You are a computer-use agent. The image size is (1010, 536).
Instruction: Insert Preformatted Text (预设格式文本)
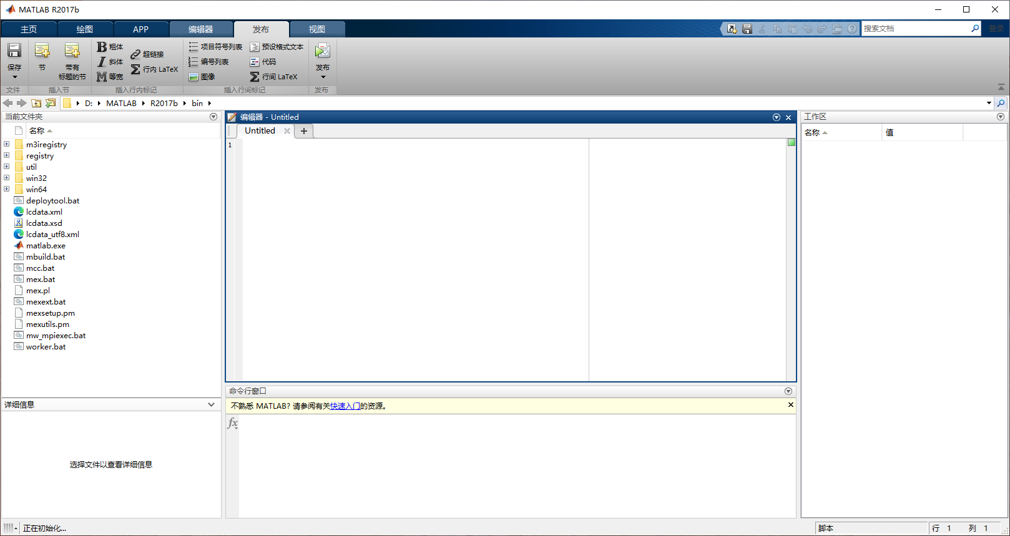pyautogui.click(x=277, y=47)
